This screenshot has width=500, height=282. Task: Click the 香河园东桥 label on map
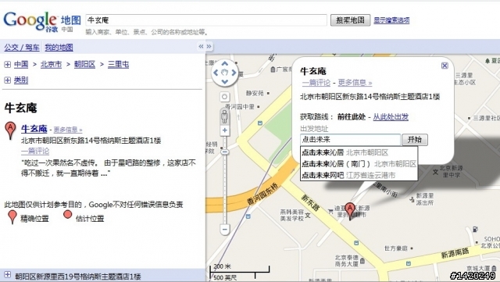(x=263, y=194)
